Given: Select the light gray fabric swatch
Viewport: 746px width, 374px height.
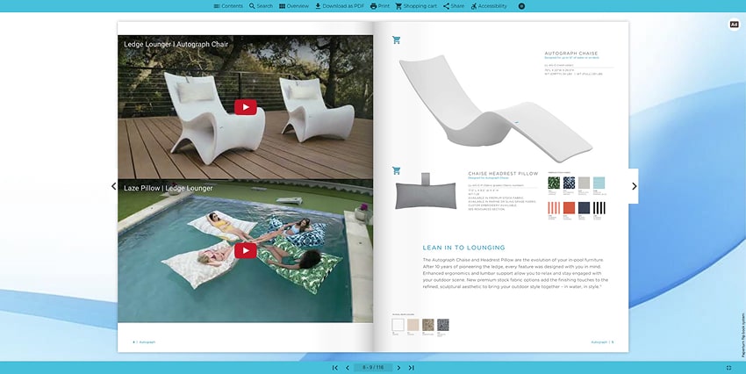Looking at the screenshot, I should click(584, 183).
